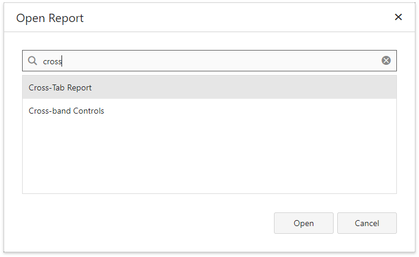Click the magnifier search icon

pyautogui.click(x=33, y=61)
